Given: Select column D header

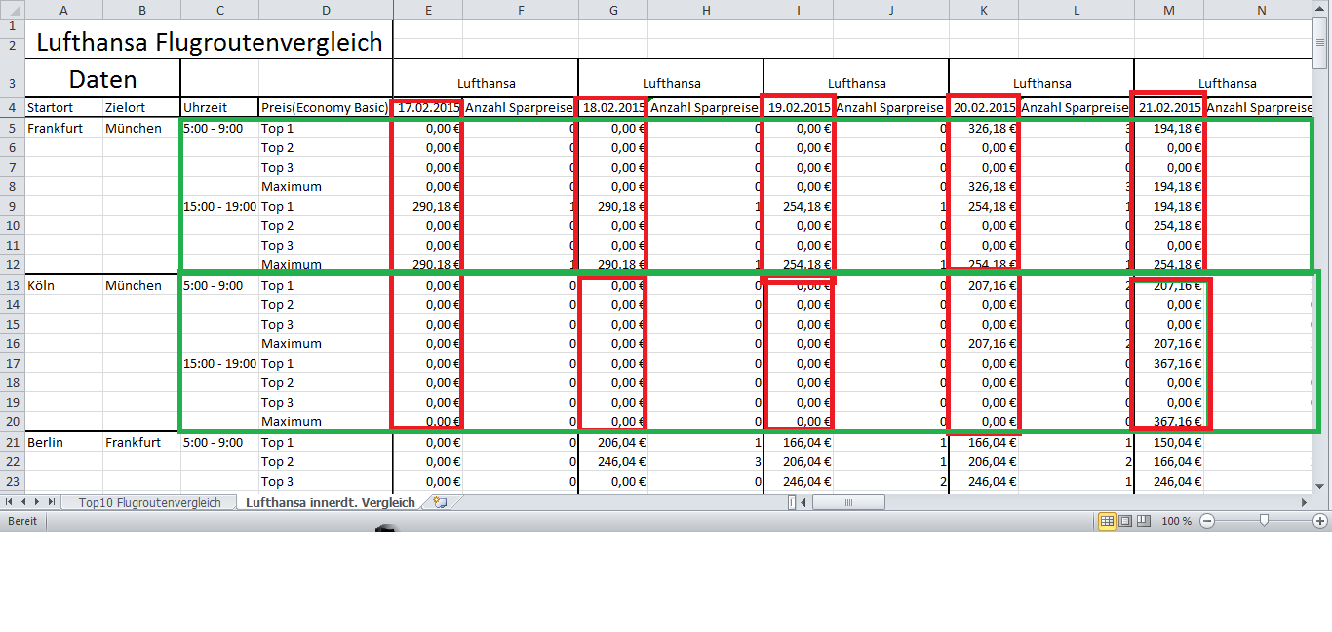Looking at the screenshot, I should [326, 9].
